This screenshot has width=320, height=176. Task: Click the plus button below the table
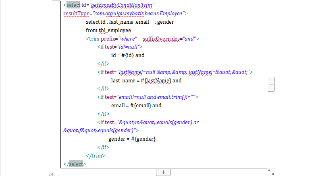(163, 172)
